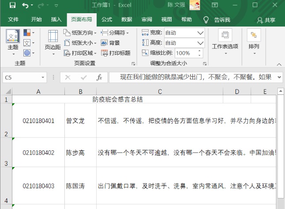Click Tell Me (告诉我) search

[217, 20]
